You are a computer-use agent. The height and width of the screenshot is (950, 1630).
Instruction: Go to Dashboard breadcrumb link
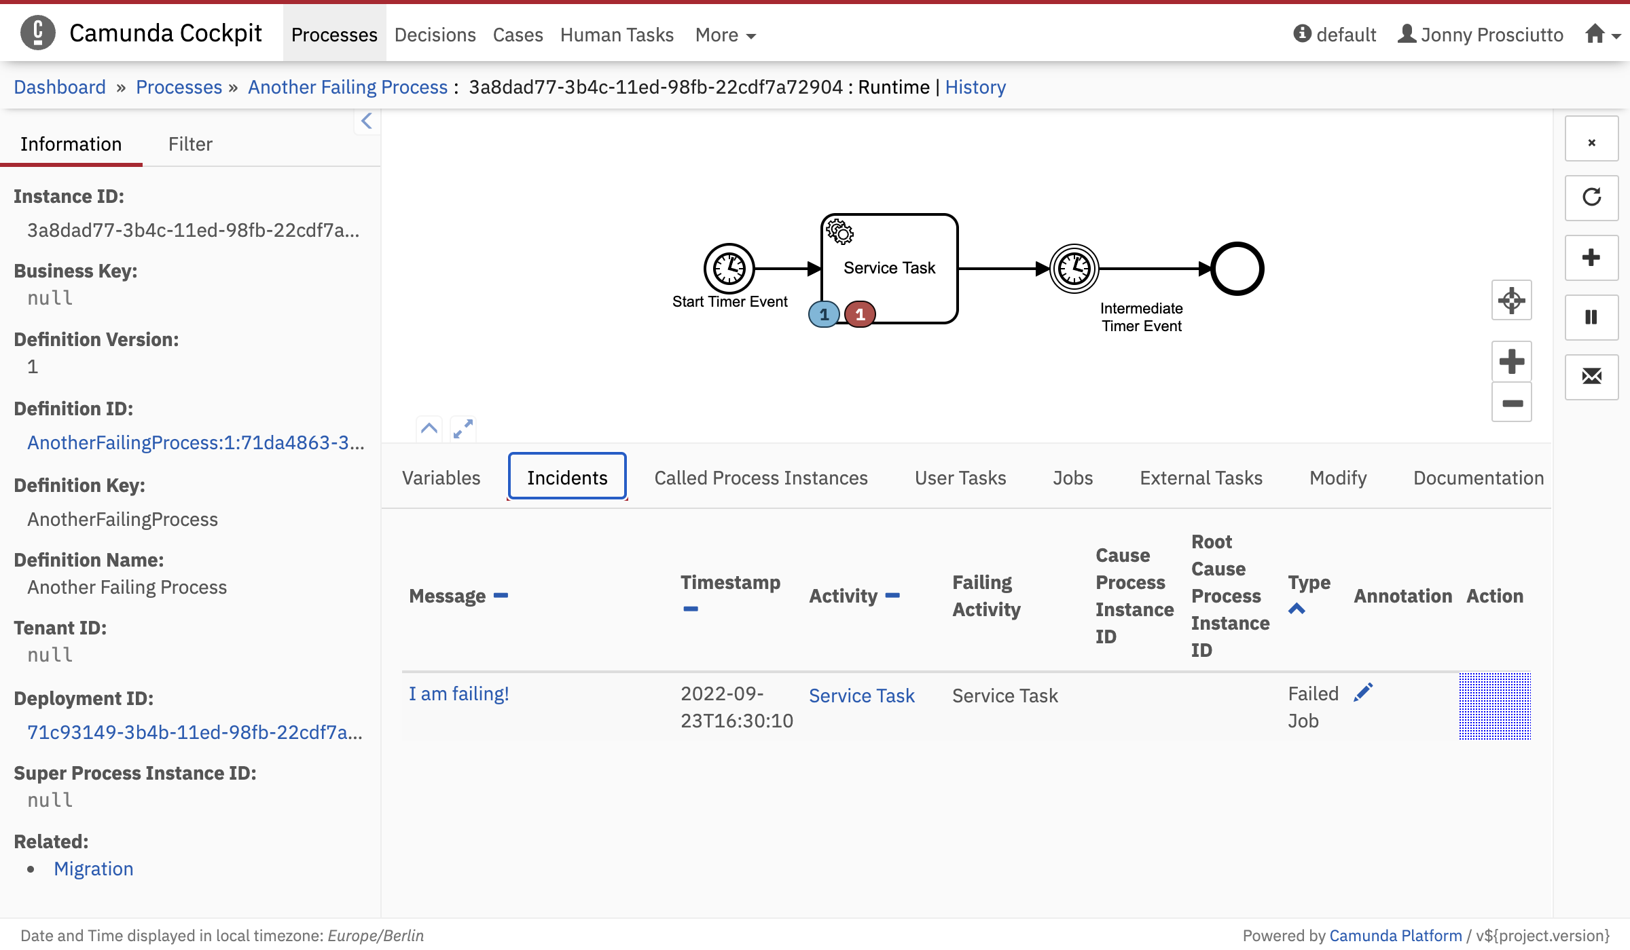(x=60, y=87)
